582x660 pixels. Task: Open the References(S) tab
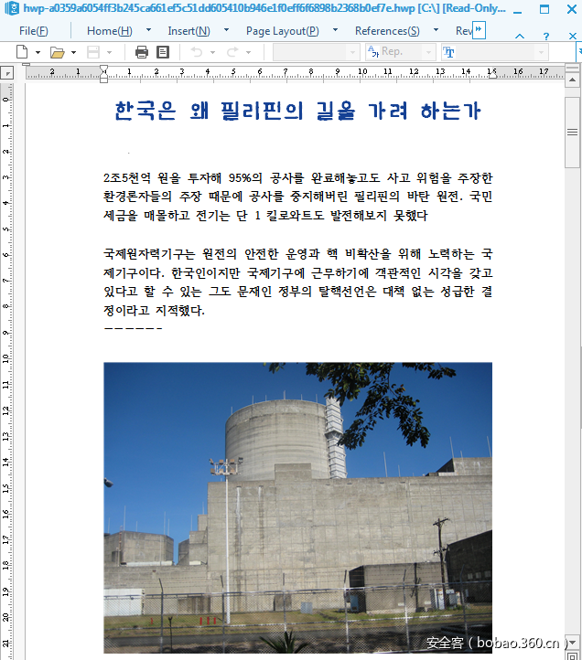pos(387,31)
